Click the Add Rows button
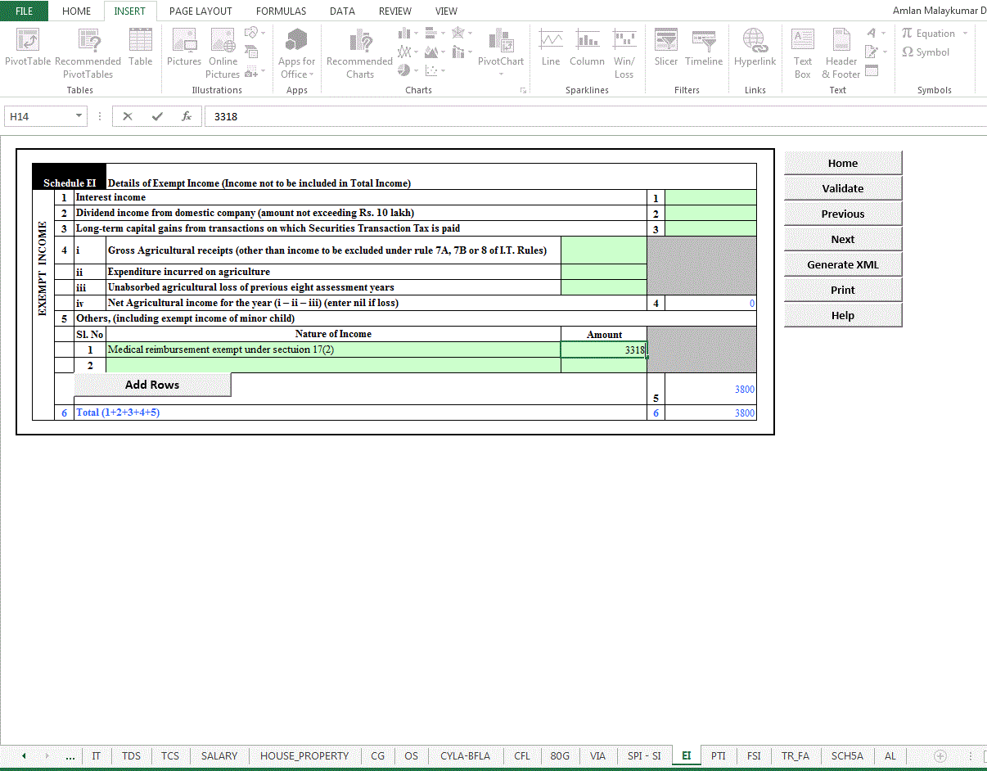This screenshot has width=987, height=771. pos(152,385)
